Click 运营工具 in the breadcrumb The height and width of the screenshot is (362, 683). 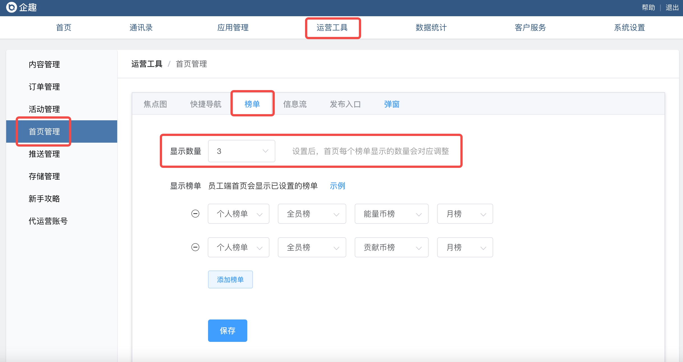pos(147,64)
